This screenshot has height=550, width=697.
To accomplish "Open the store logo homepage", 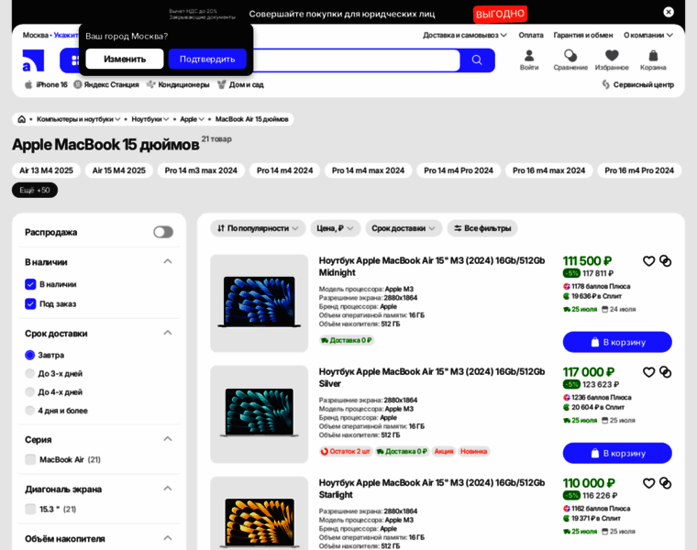I will 33,60.
